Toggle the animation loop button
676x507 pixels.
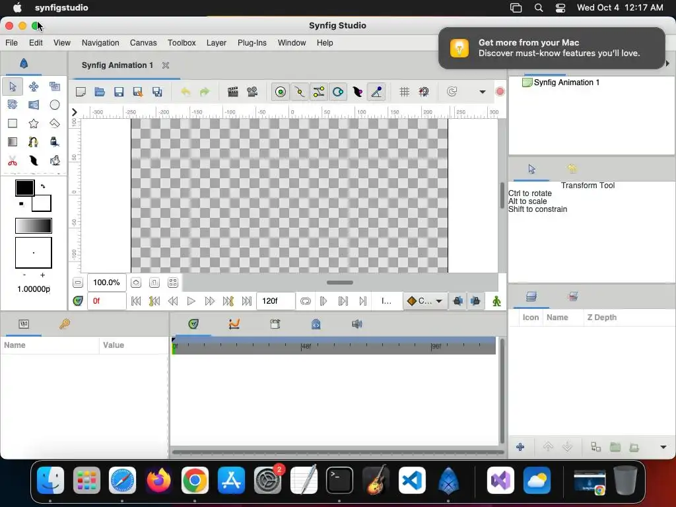[x=305, y=301]
